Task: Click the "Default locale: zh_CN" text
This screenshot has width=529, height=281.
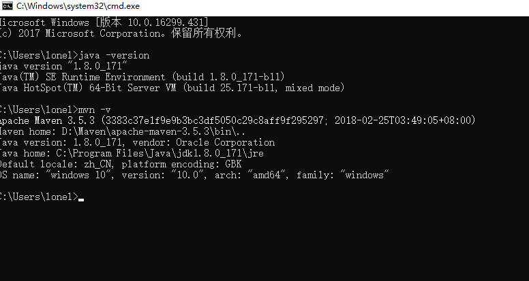Action: pyautogui.click(x=57, y=164)
